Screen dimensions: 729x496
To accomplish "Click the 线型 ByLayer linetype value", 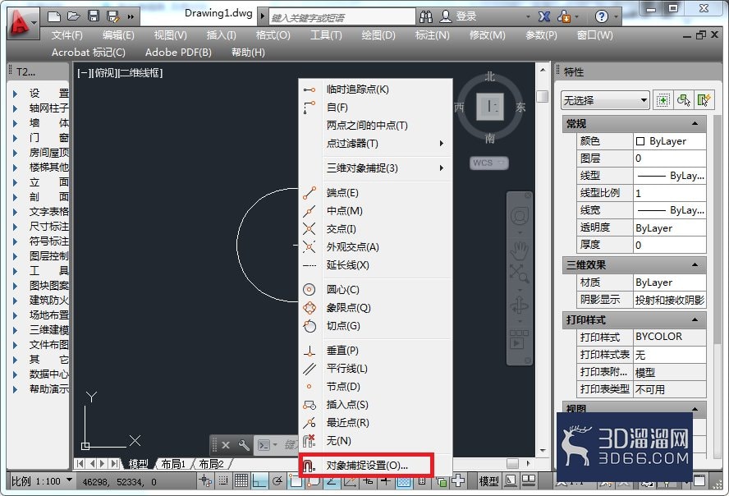I will coord(670,176).
